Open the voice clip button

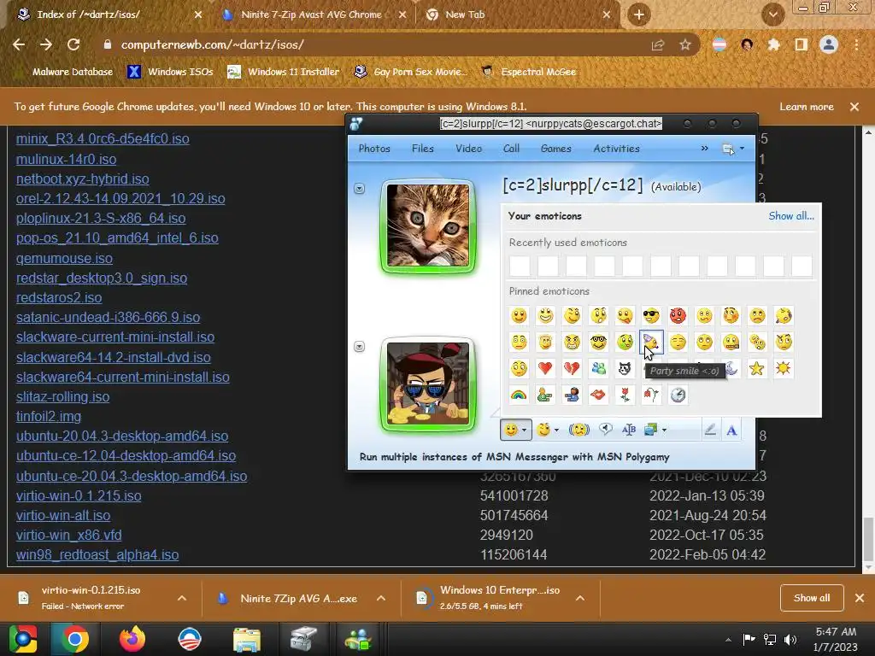(606, 429)
